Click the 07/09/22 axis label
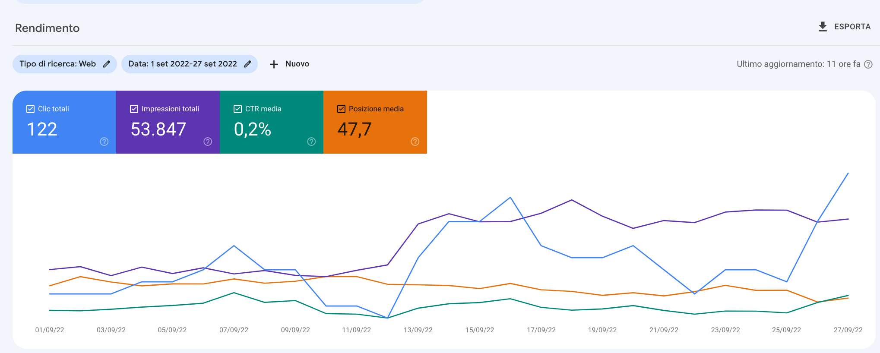This screenshot has width=880, height=353. (x=234, y=330)
